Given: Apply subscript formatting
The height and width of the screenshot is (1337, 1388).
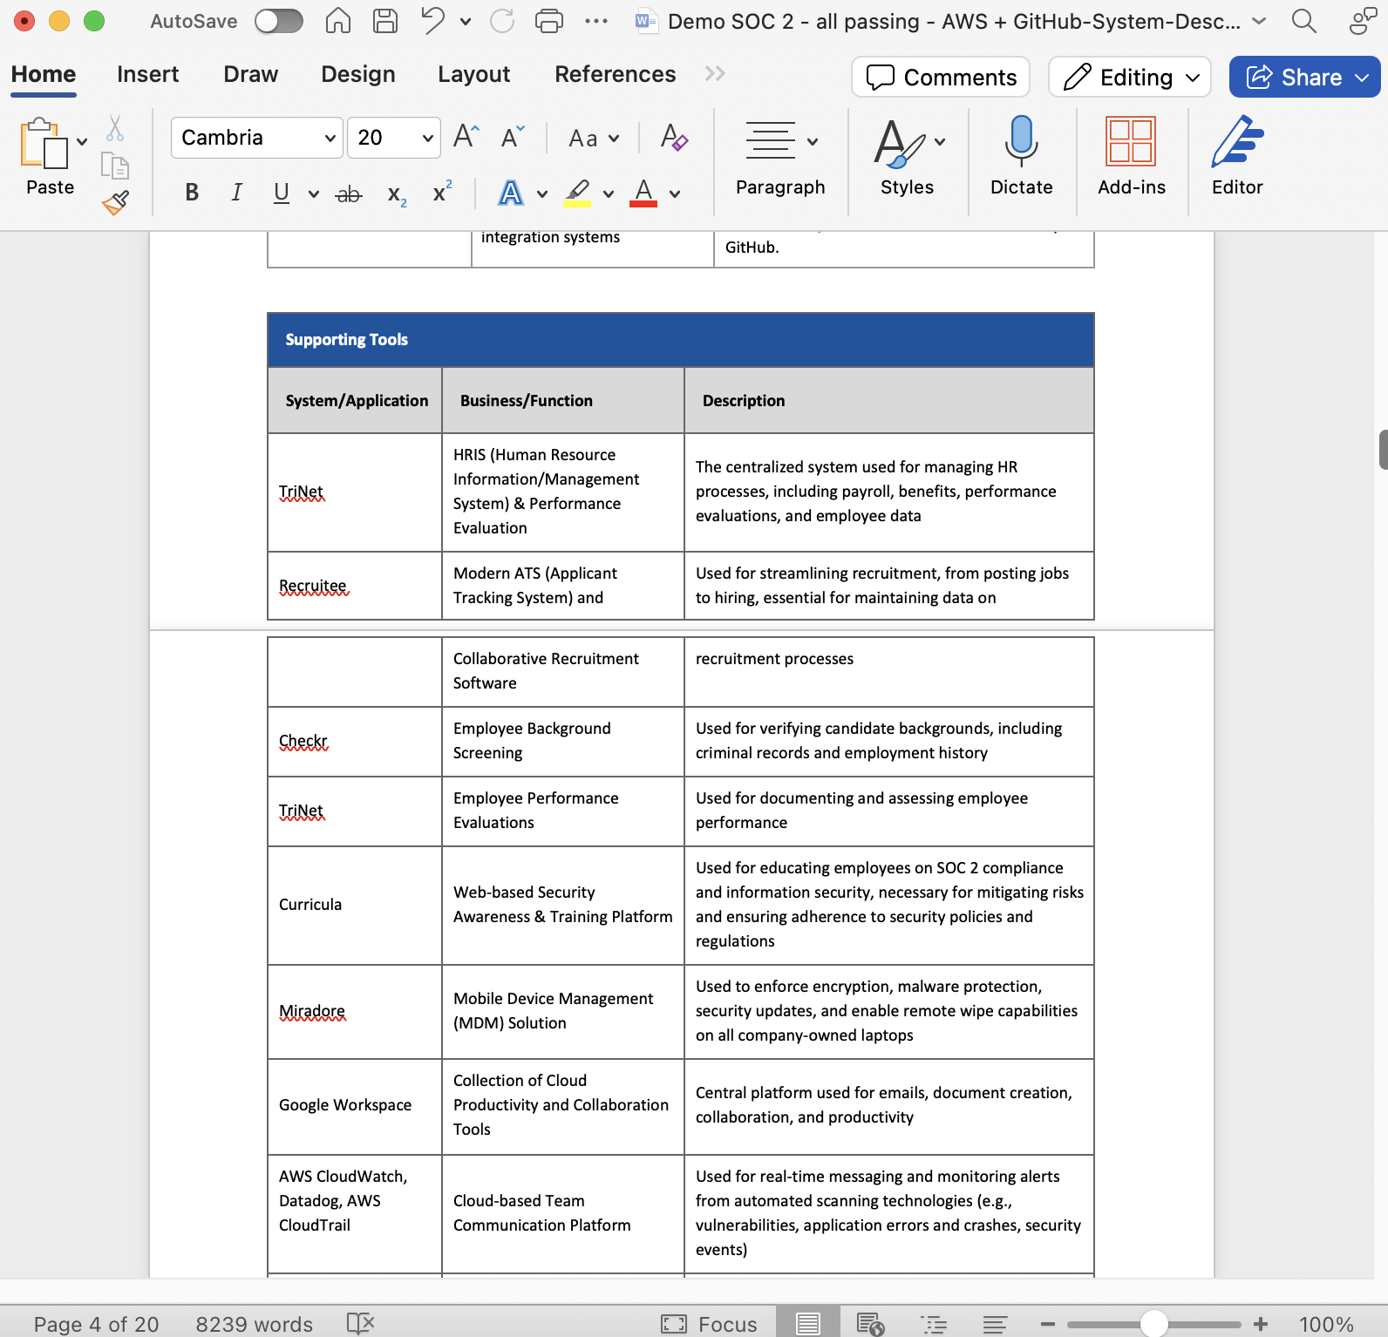Looking at the screenshot, I should click(397, 193).
